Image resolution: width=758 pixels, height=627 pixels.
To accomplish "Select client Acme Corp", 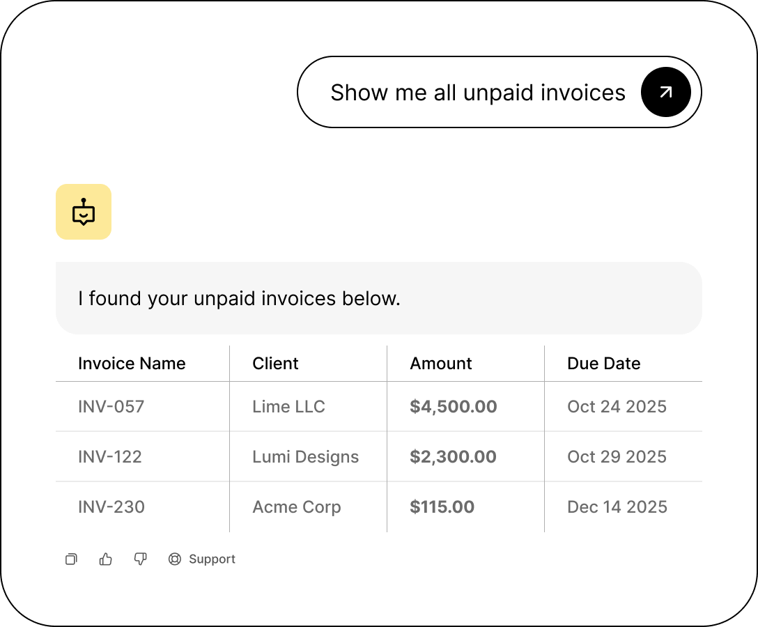I will point(297,507).
